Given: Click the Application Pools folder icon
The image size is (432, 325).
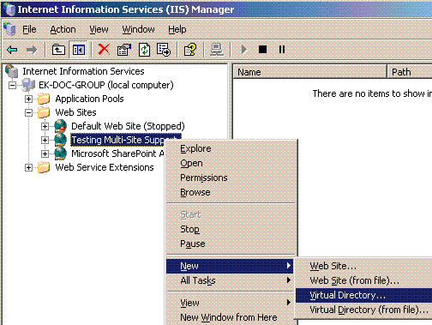Looking at the screenshot, I should point(44,99).
